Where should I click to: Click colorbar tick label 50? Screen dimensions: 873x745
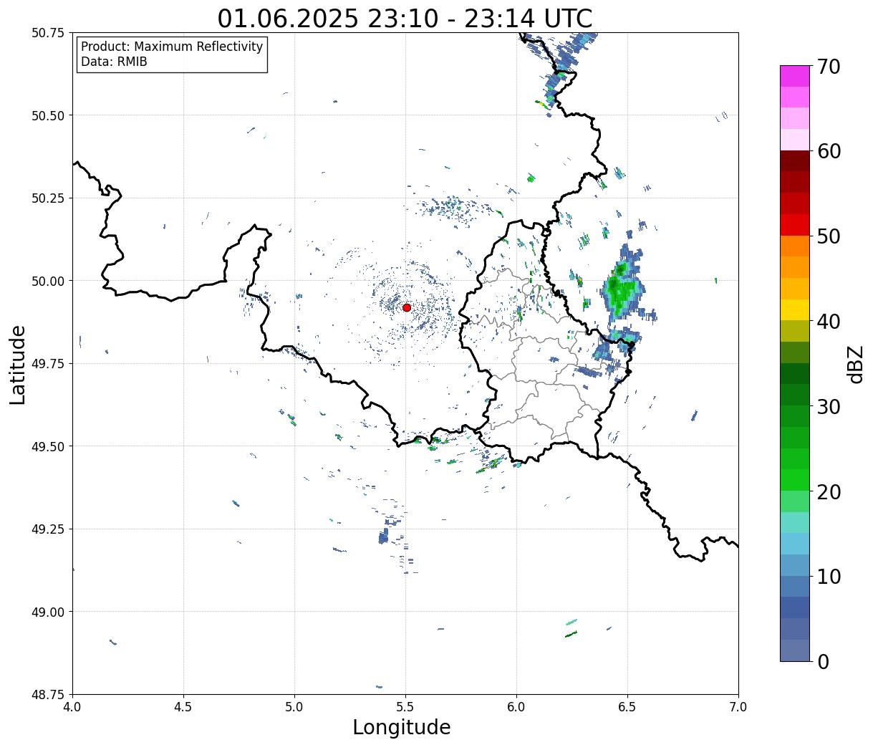[828, 236]
